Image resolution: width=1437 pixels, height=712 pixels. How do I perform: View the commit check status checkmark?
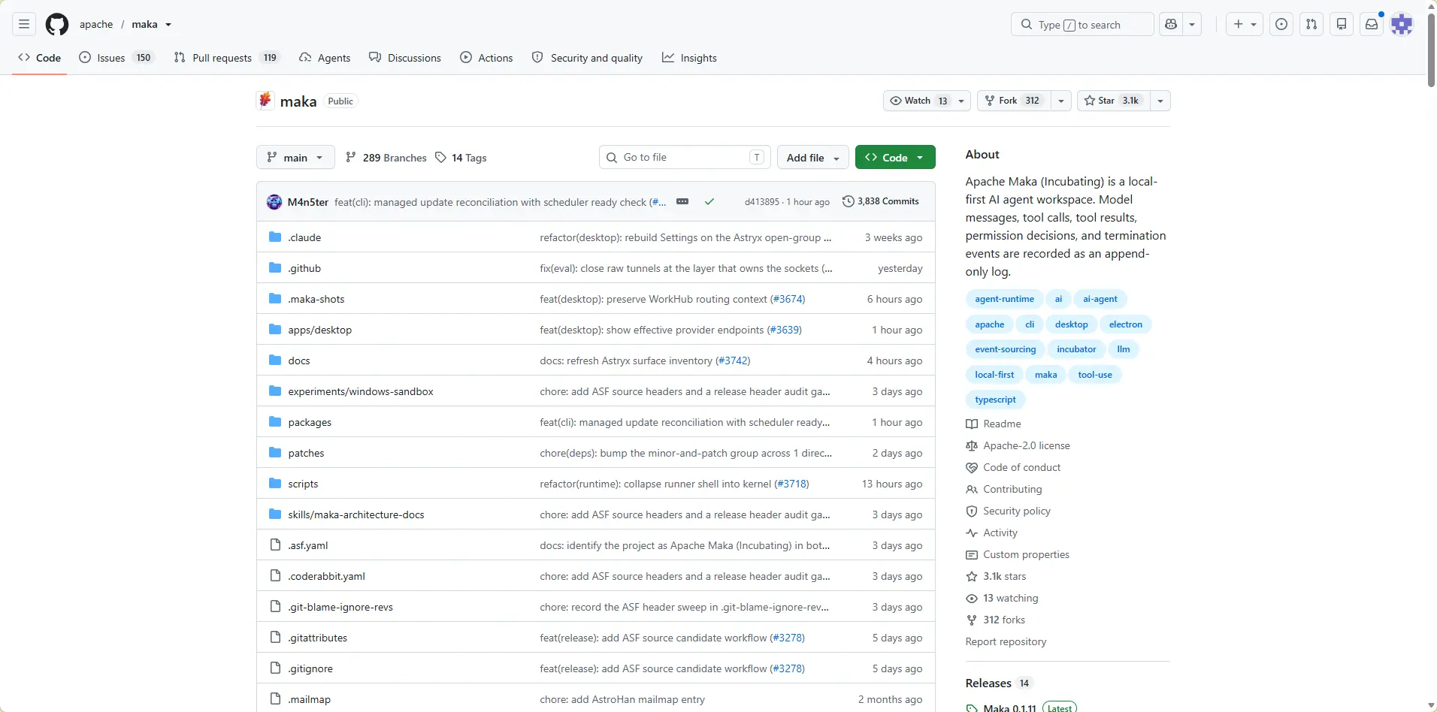click(709, 201)
